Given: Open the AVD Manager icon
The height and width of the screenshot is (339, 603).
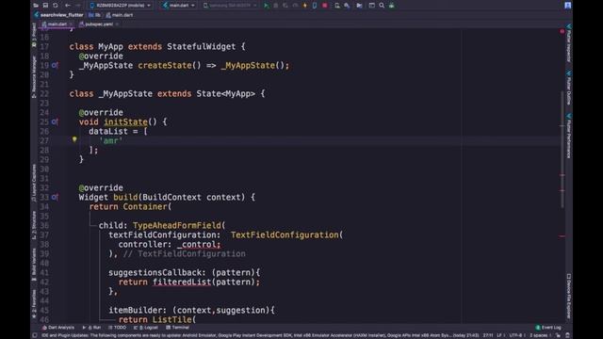Looking at the screenshot, I should (337, 6).
